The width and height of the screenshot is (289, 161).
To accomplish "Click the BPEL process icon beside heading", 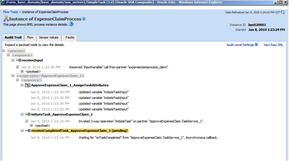I will 6,19.
